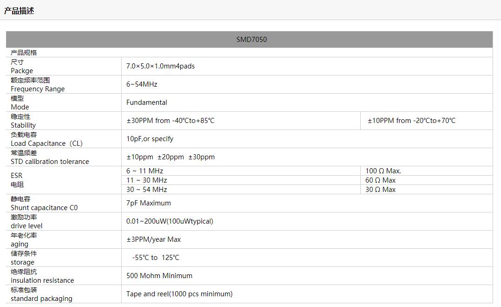The image size is (501, 307).
Task: Click the SMD7050 table header bar
Action: (251, 40)
